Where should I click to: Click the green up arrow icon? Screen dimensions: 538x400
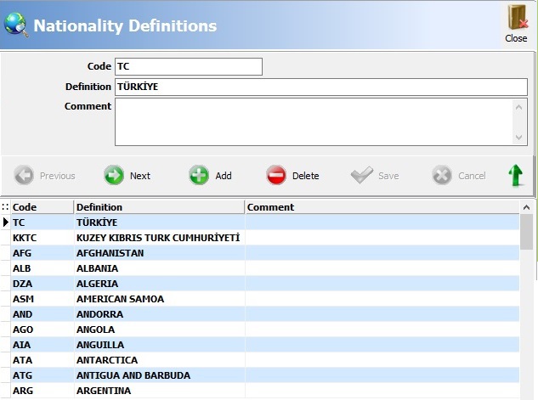click(x=516, y=175)
